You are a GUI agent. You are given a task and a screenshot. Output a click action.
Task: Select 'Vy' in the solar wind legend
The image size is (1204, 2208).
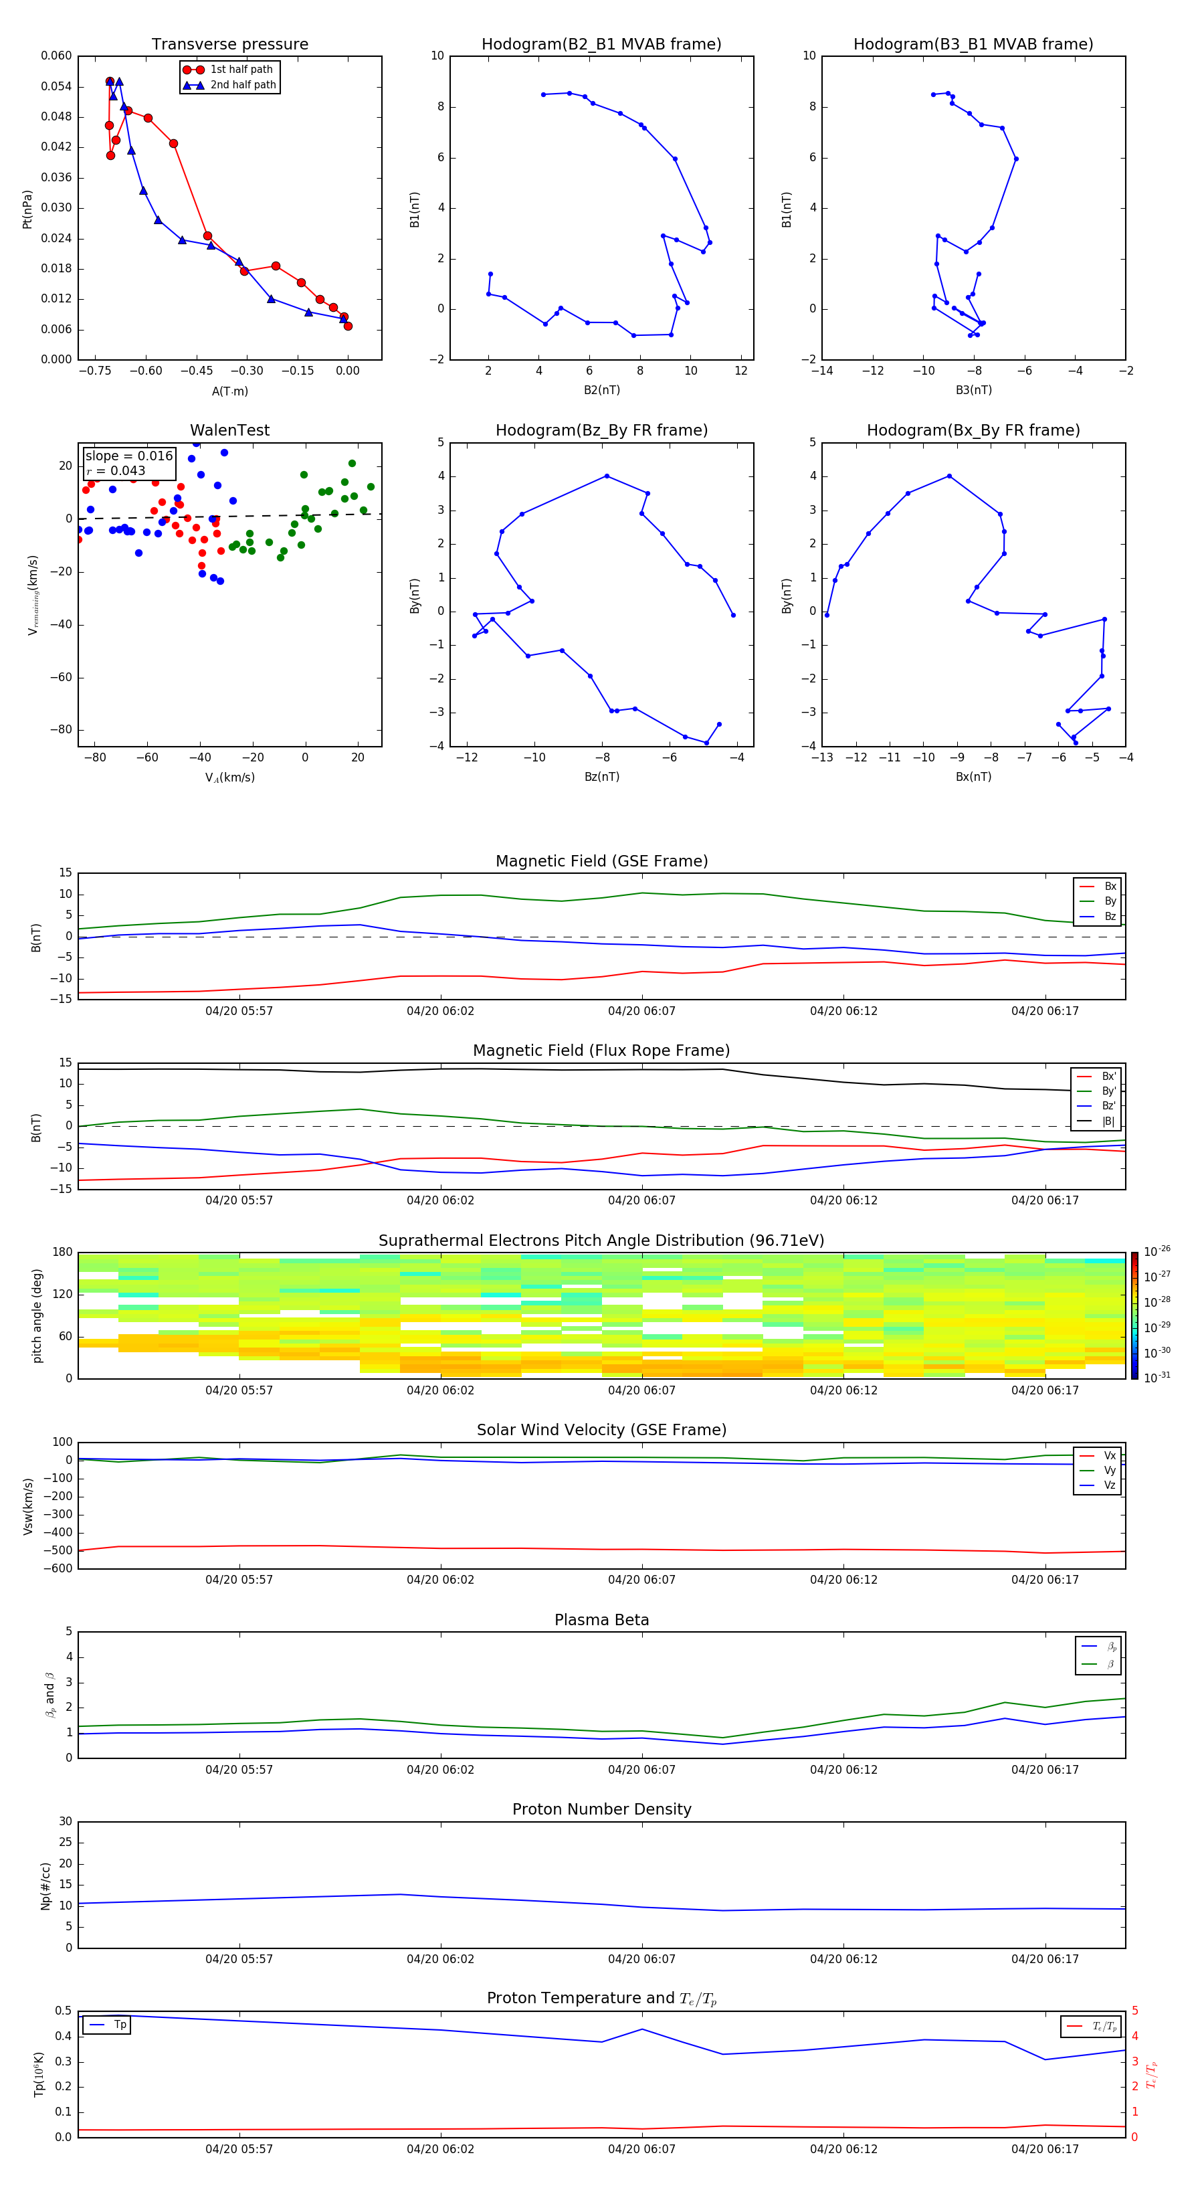[1098, 1470]
